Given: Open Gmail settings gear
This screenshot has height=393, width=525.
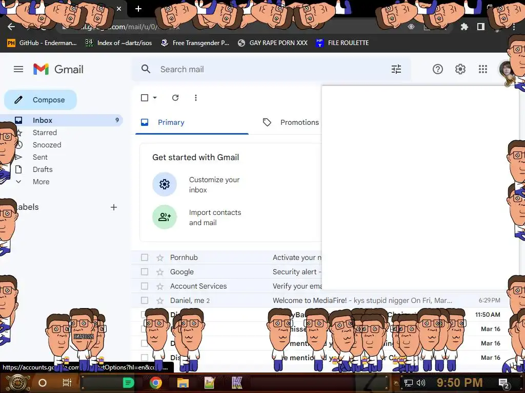Looking at the screenshot, I should [460, 69].
